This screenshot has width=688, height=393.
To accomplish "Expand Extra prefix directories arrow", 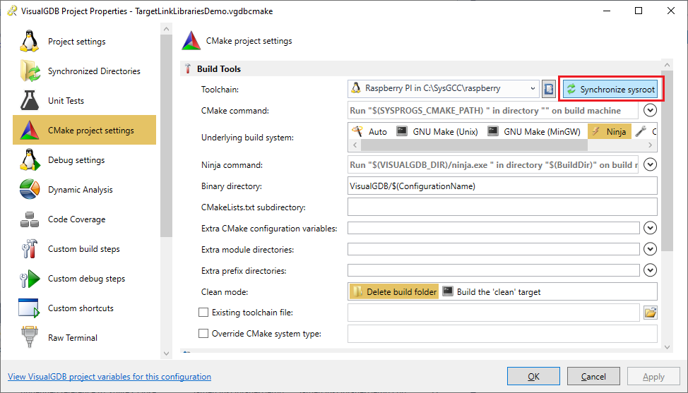I will (x=650, y=270).
